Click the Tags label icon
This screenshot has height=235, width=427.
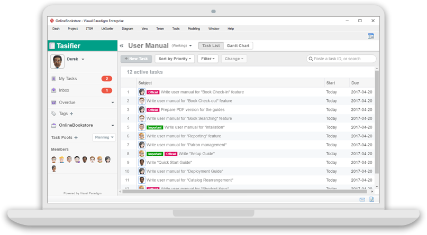[53, 114]
